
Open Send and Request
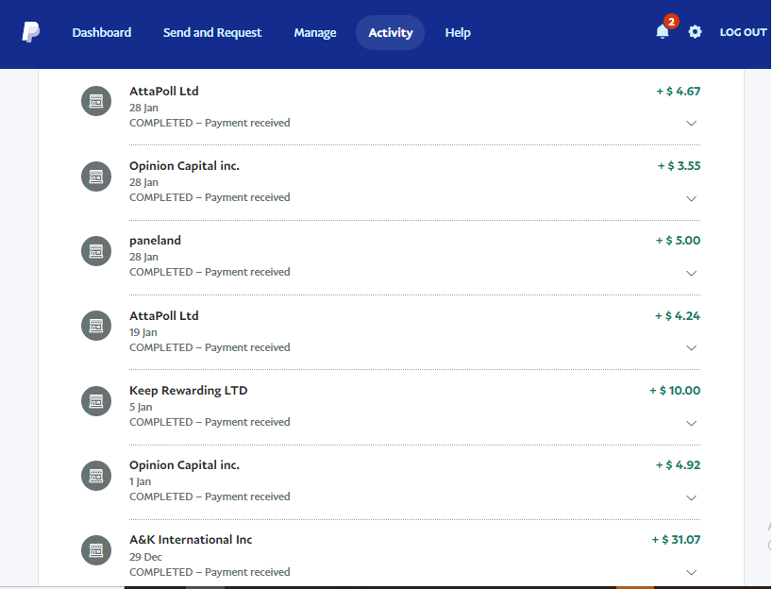212,32
